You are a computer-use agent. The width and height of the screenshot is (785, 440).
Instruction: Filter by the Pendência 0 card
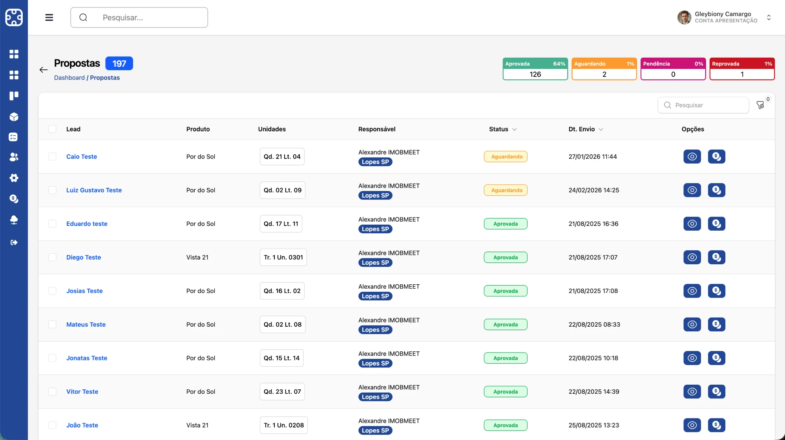673,69
